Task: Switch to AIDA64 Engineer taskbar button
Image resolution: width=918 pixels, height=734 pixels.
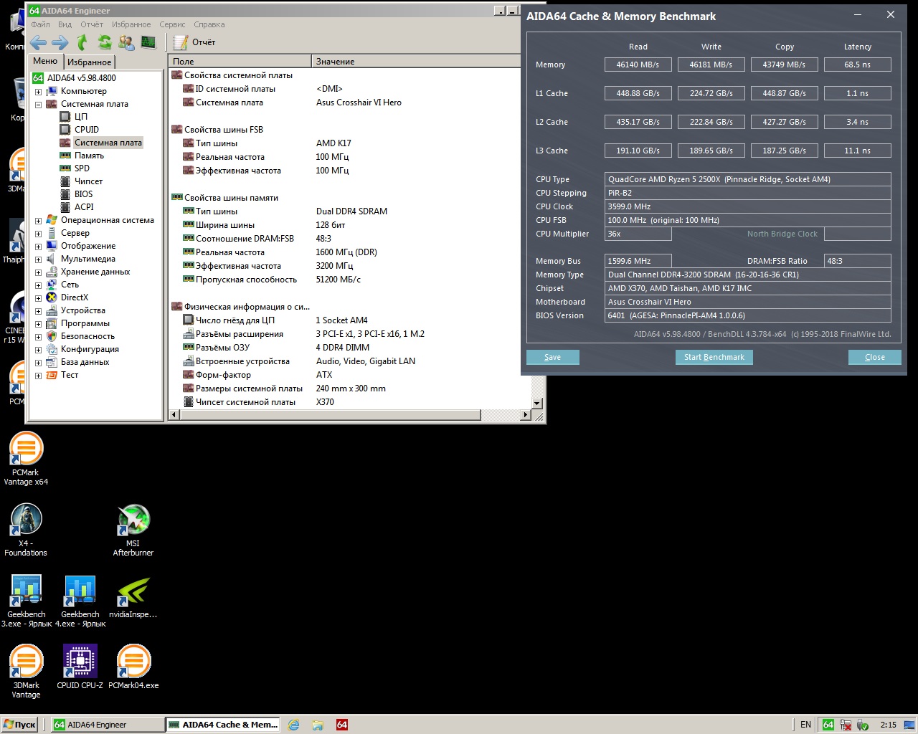Action: click(x=108, y=725)
